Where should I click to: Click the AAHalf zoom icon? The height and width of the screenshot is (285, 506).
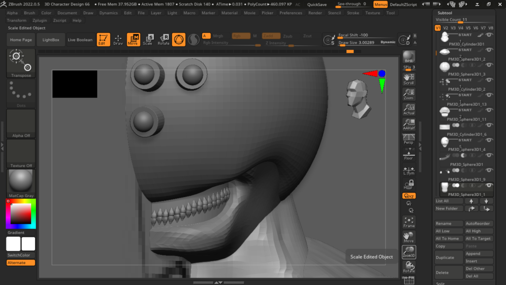click(409, 124)
